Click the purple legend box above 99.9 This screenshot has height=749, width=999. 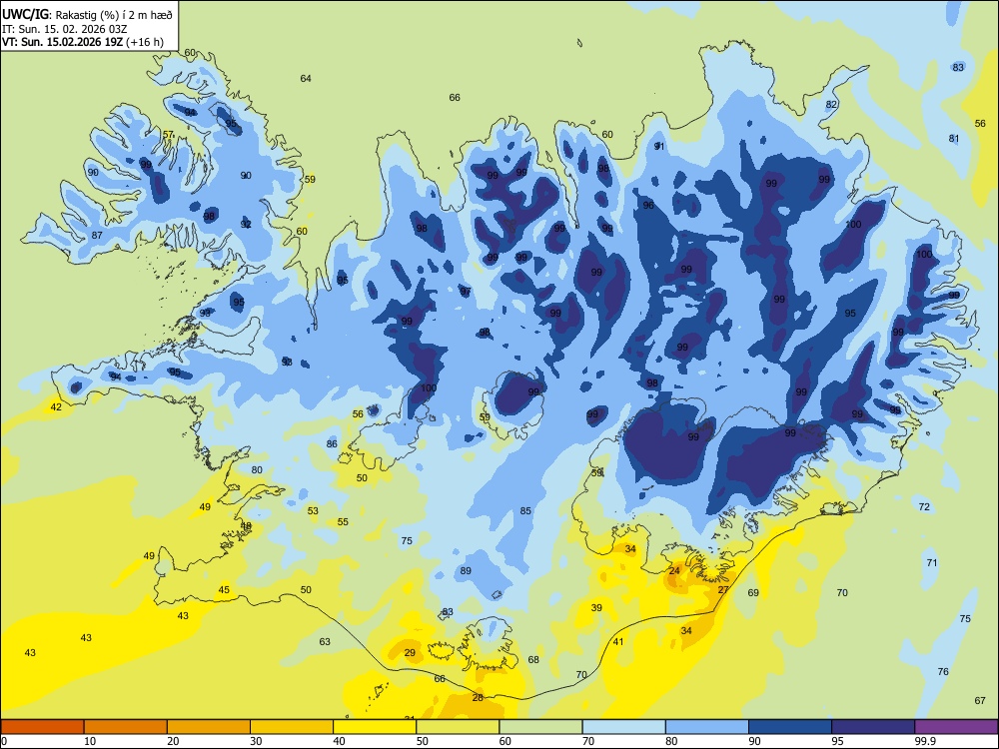tap(956, 727)
